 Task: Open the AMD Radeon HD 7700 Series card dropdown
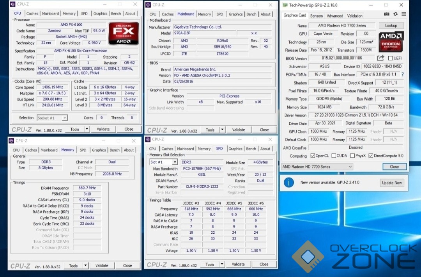(317, 167)
